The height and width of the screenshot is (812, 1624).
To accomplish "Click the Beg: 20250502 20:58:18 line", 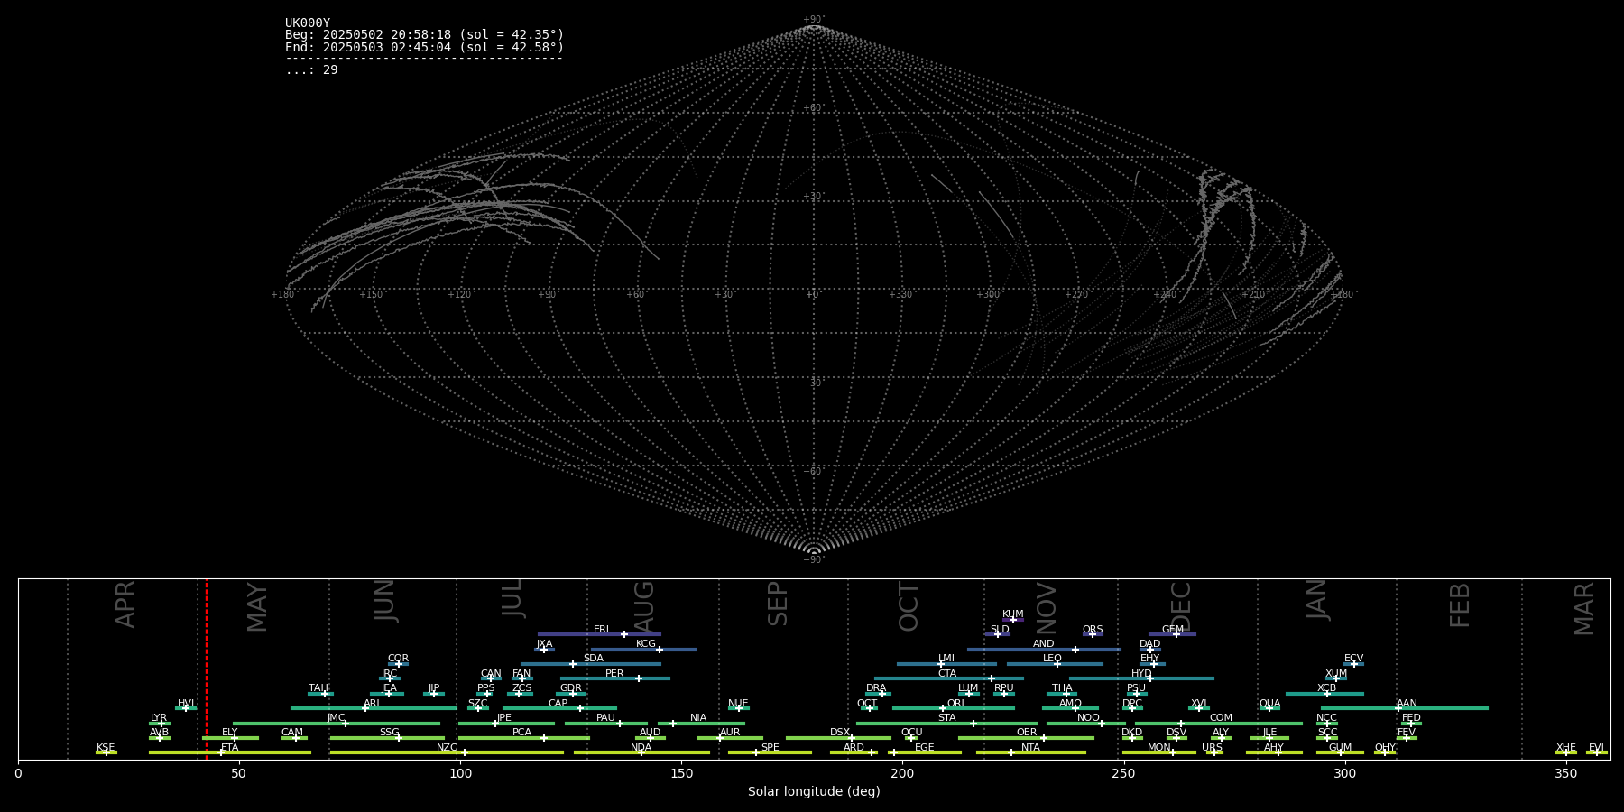I will point(424,35).
